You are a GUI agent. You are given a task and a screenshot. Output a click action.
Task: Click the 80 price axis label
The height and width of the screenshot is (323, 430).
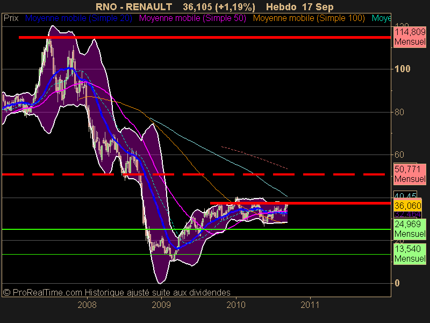399,112
